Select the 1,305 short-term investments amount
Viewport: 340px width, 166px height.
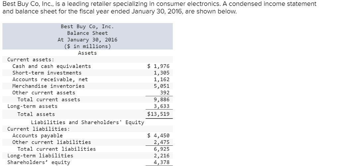coord(162,73)
